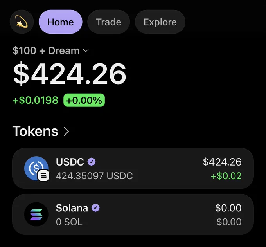Tap the Solana network badge on USDC
The height and width of the screenshot is (247, 266).
pos(43,175)
